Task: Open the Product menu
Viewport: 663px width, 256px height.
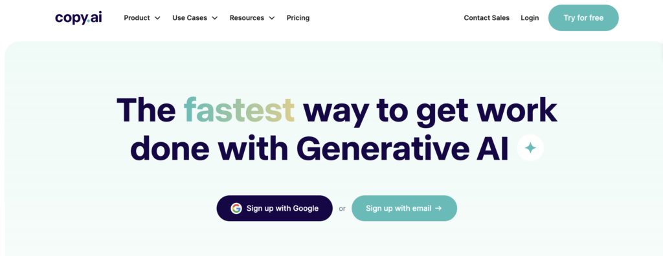Action: [x=142, y=17]
